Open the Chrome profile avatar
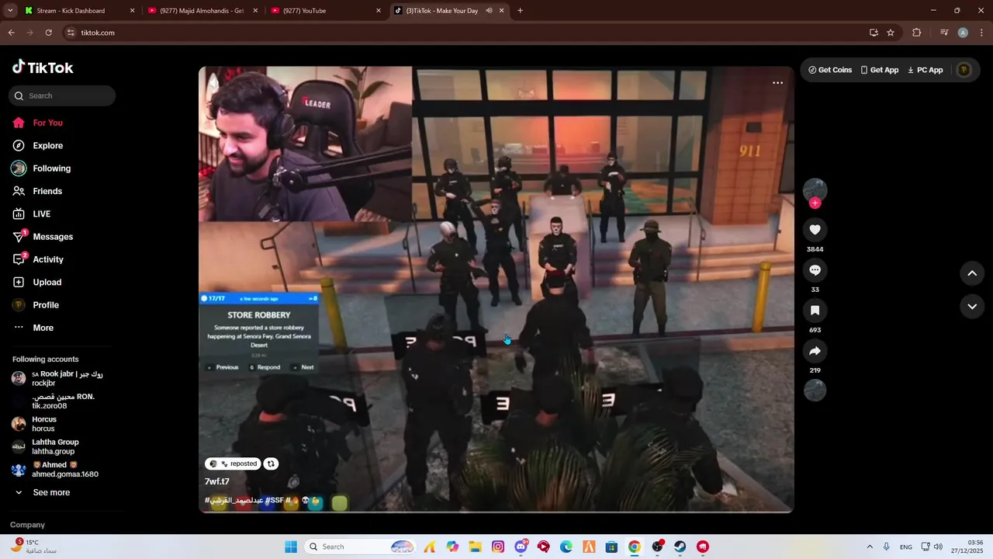 pos(963,33)
